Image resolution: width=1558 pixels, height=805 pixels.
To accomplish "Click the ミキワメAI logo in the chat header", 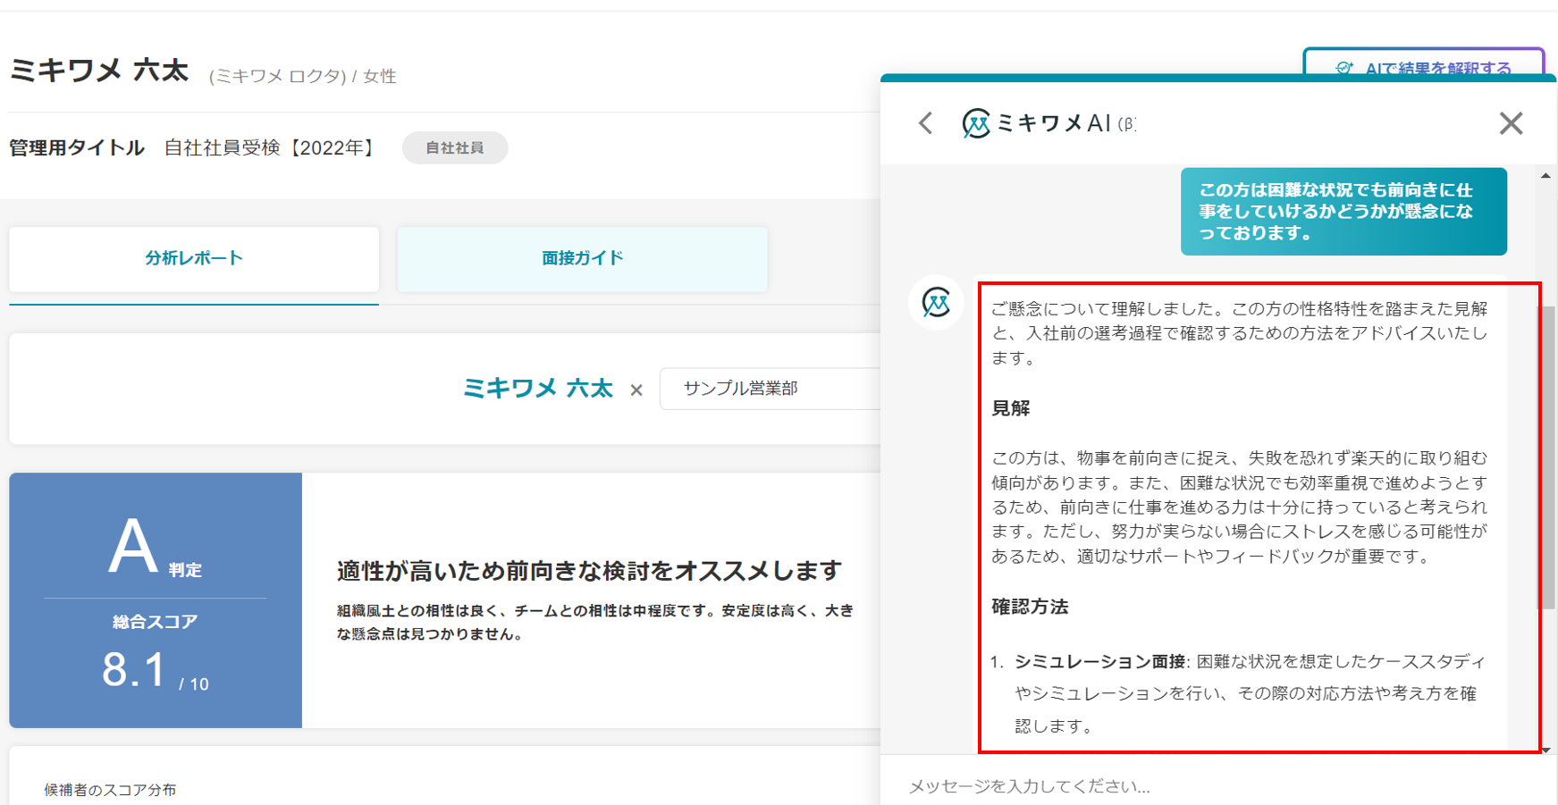I will click(975, 123).
